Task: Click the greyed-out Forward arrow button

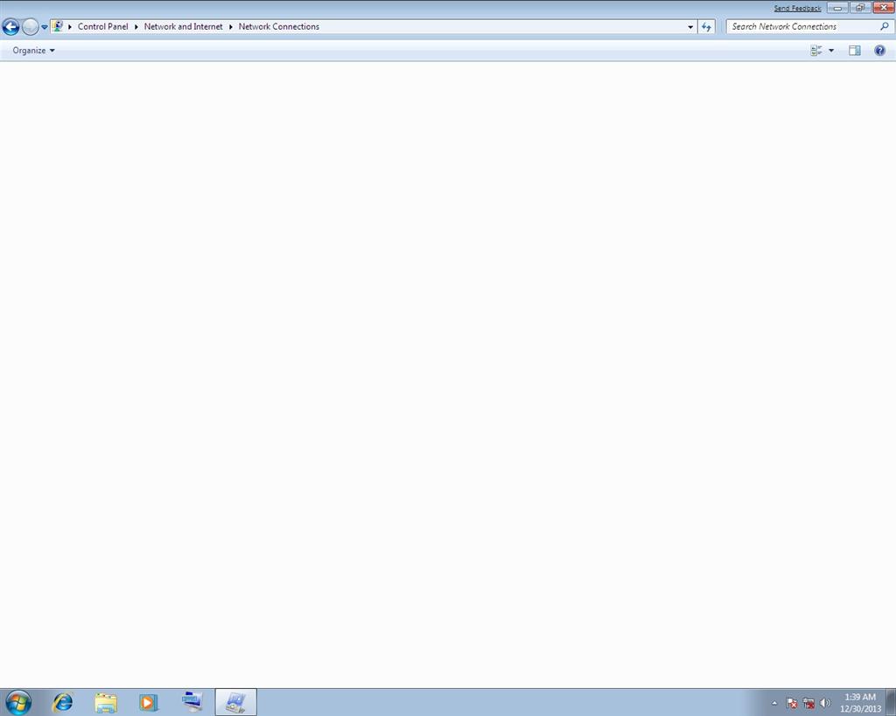Action: click(x=30, y=27)
